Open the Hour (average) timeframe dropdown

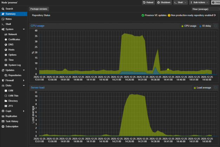click(205, 9)
